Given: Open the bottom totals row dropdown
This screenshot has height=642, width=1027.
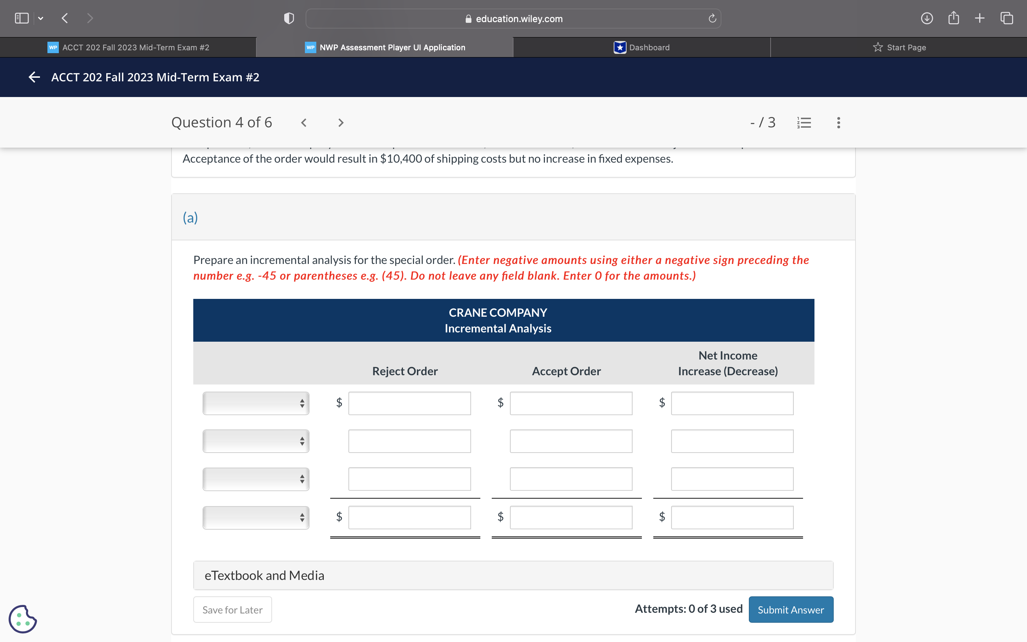Looking at the screenshot, I should click(x=255, y=517).
